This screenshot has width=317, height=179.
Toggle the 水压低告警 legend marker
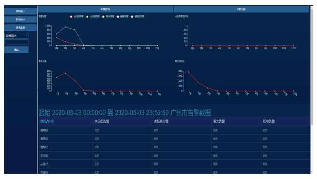[x=71, y=17]
